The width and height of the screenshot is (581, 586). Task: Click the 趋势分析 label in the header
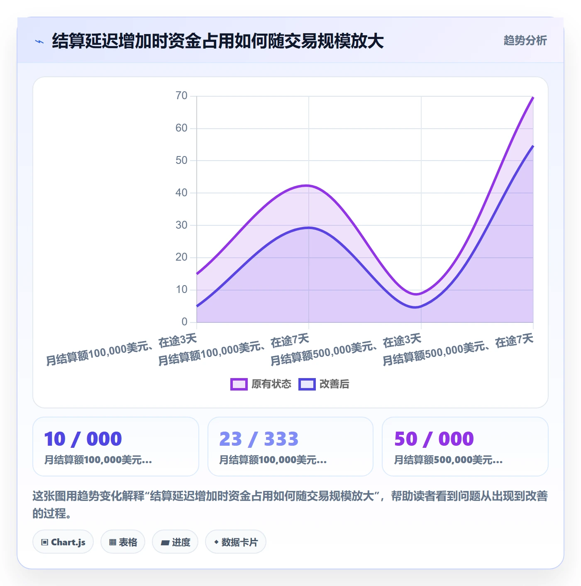pos(525,41)
